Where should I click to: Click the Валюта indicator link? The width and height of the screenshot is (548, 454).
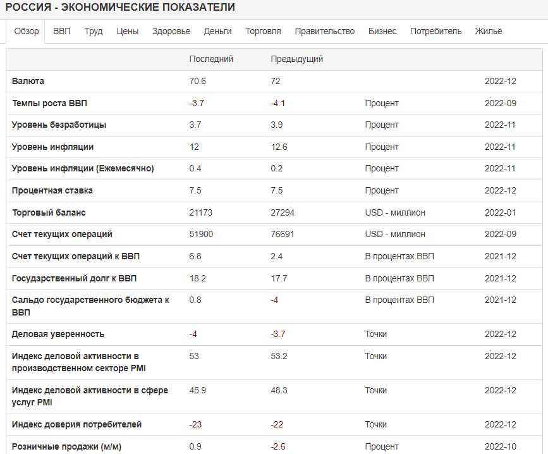28,82
